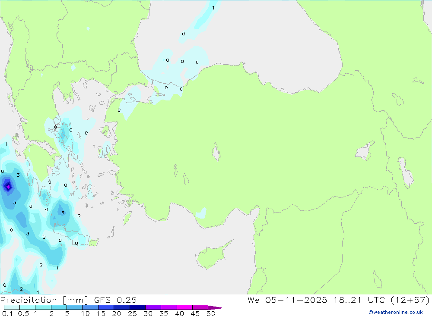Select the 1–2 mm legend swatch
The height and width of the screenshot is (316, 432).
point(43,307)
